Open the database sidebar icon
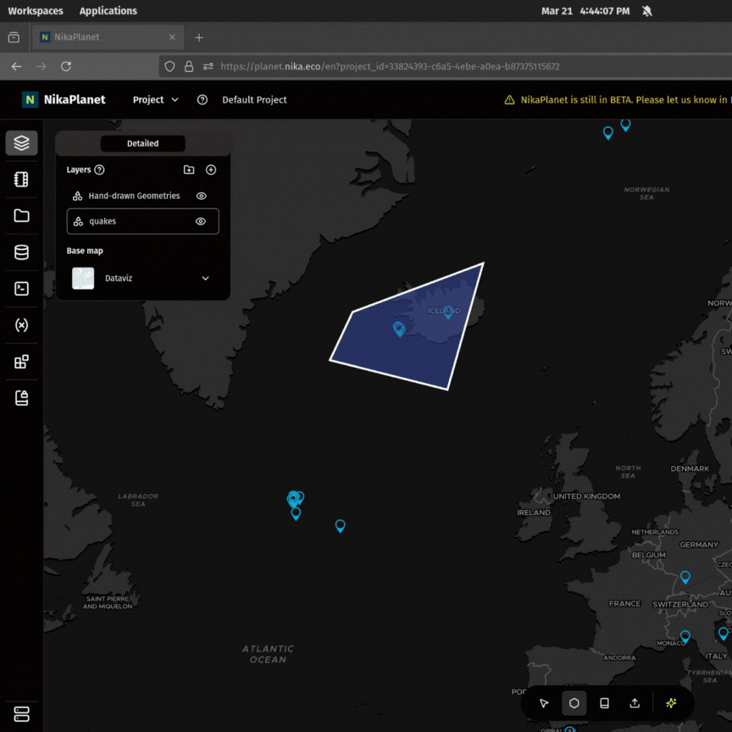732x732 pixels. point(21,252)
